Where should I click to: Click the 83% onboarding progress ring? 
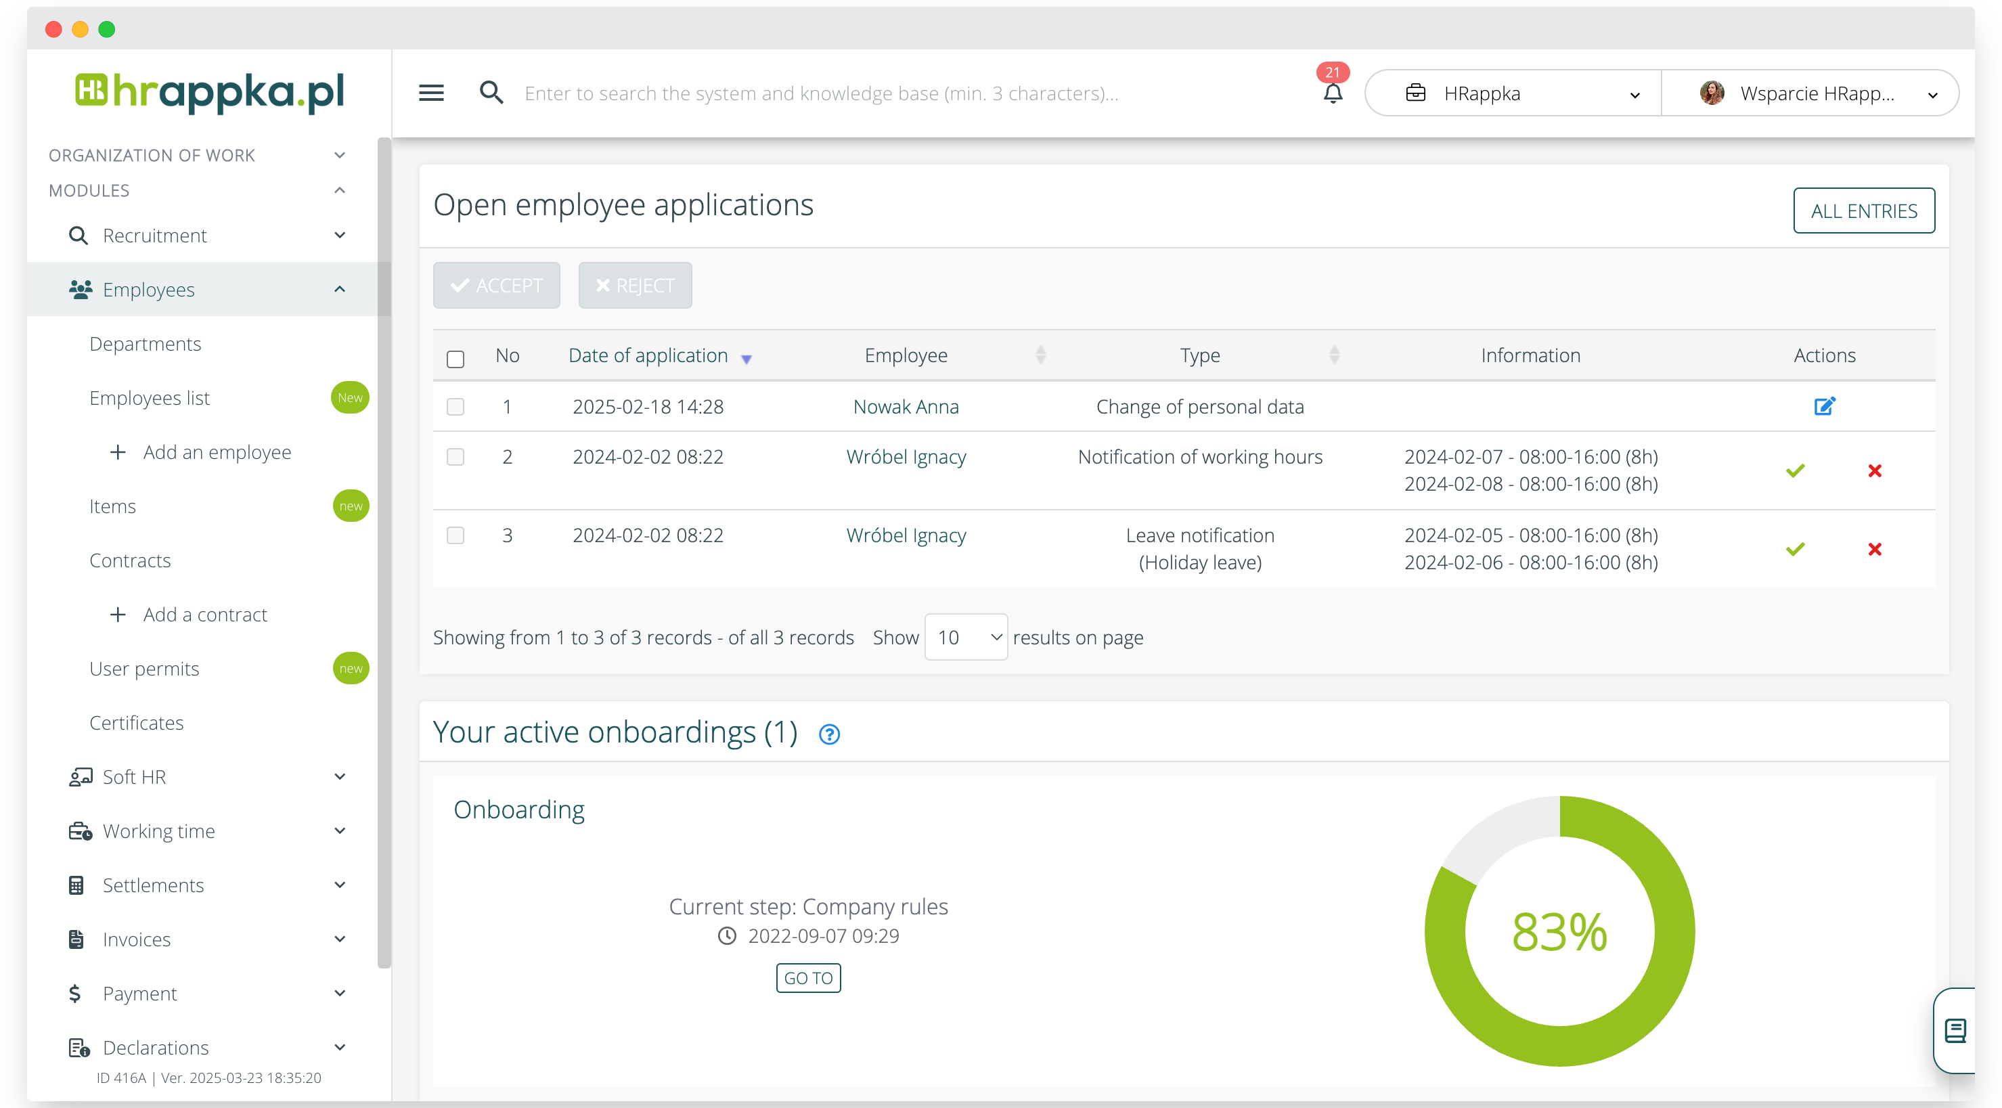1559,931
